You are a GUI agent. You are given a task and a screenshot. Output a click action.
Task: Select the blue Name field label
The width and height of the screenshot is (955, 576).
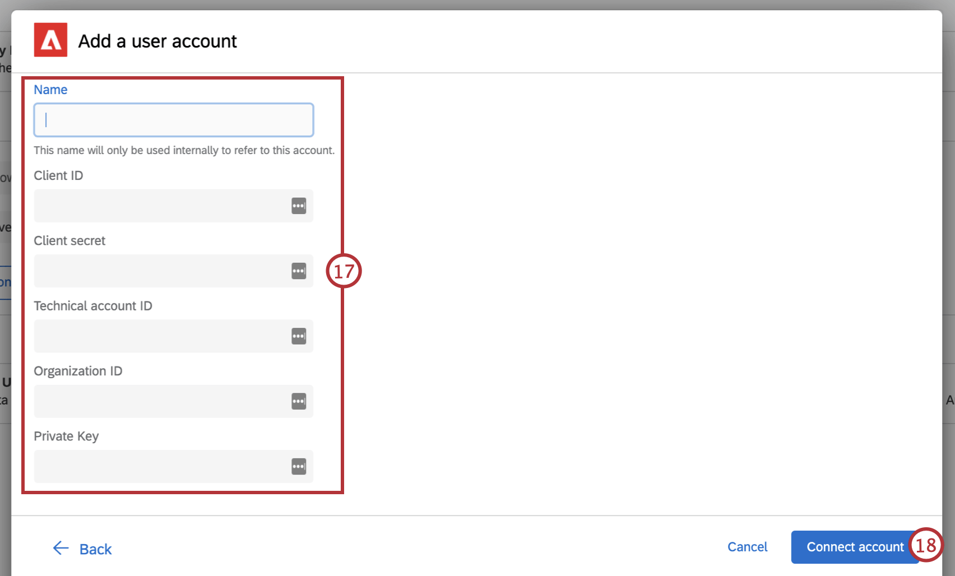tap(50, 89)
